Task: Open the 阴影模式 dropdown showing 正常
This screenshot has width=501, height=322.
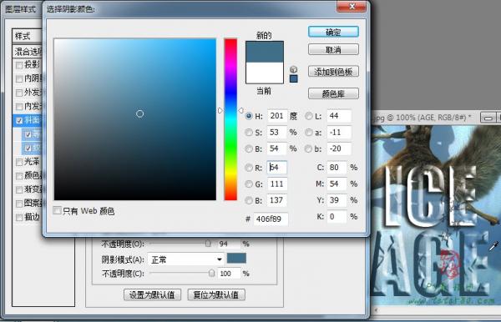Action: click(x=186, y=259)
